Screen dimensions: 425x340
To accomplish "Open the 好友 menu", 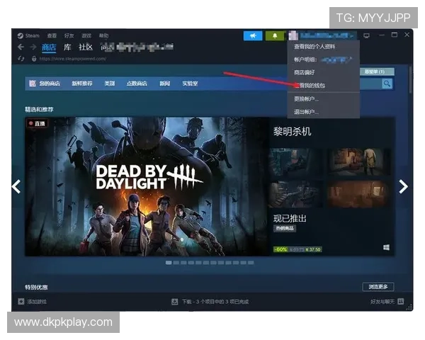I will [x=69, y=35].
